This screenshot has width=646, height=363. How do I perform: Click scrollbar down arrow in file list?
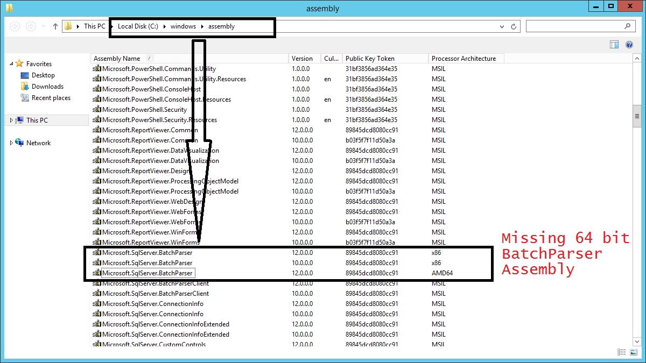click(637, 342)
